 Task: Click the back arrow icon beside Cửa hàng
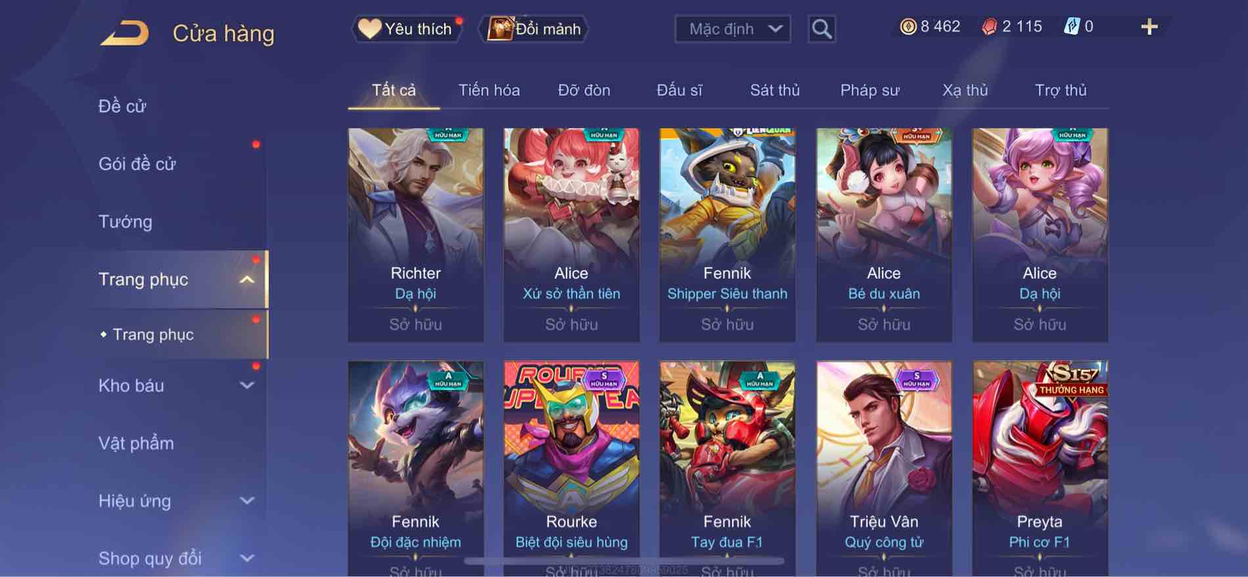tap(124, 33)
